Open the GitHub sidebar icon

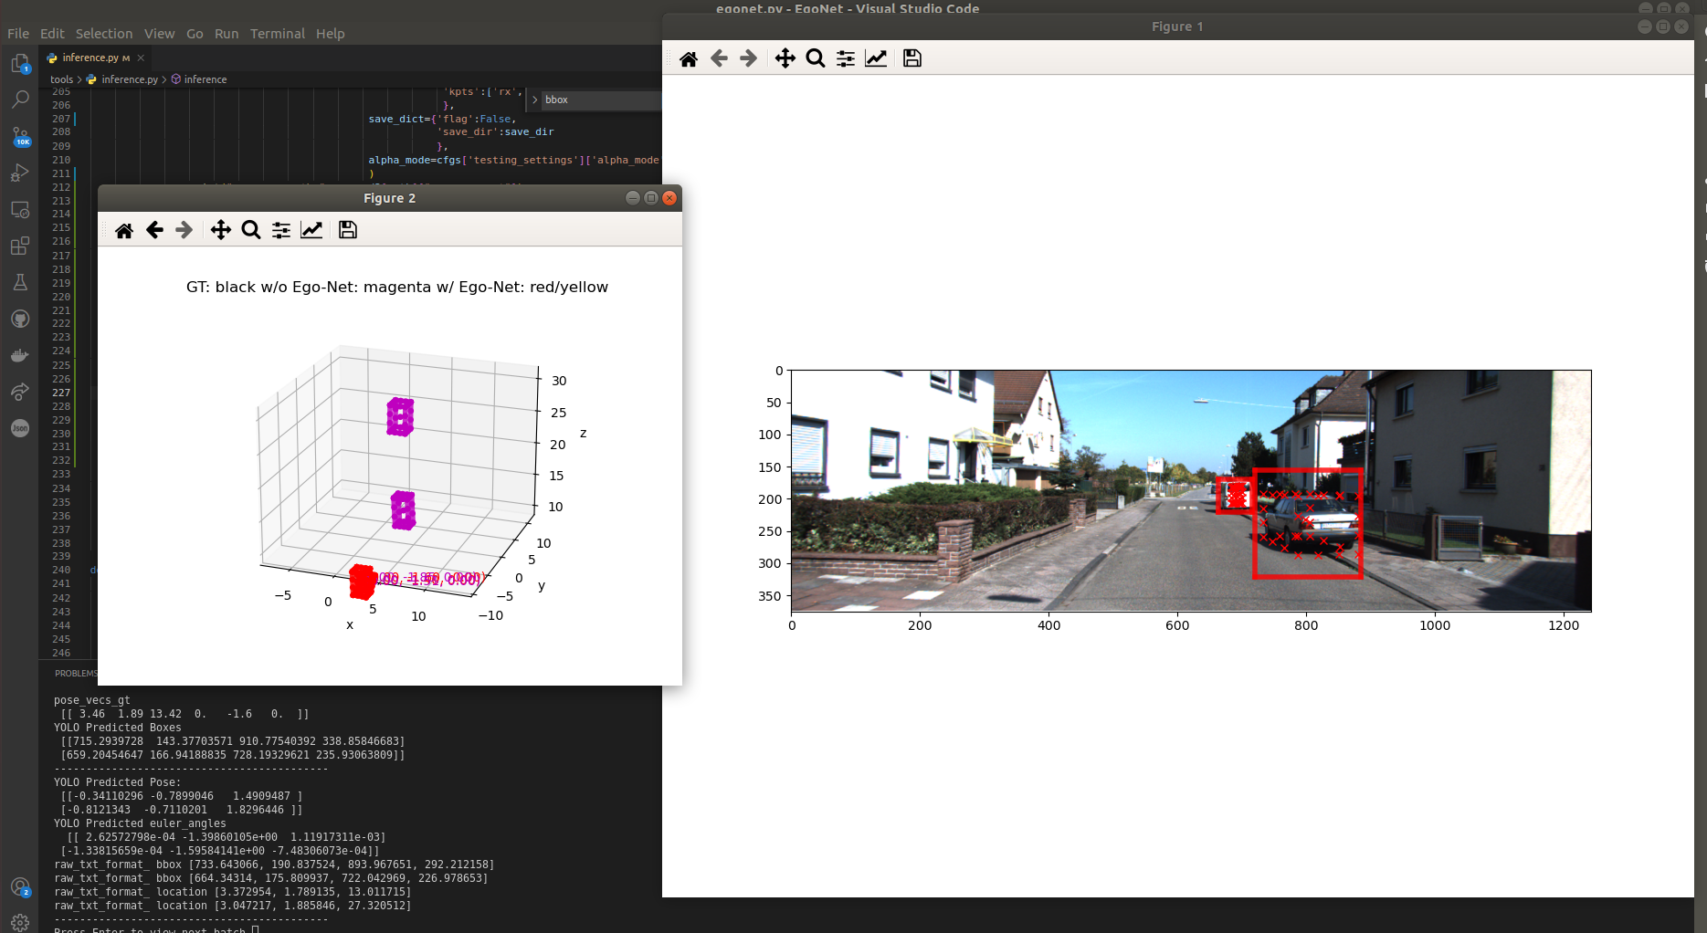click(x=20, y=319)
